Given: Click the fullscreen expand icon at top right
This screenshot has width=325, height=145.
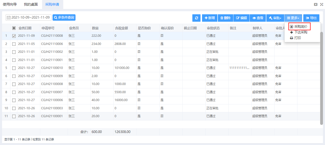Looking at the screenshot, I should click(321, 4).
